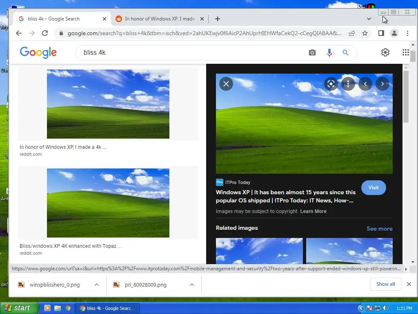Expand options for pri_60928009.png download

tap(192, 285)
